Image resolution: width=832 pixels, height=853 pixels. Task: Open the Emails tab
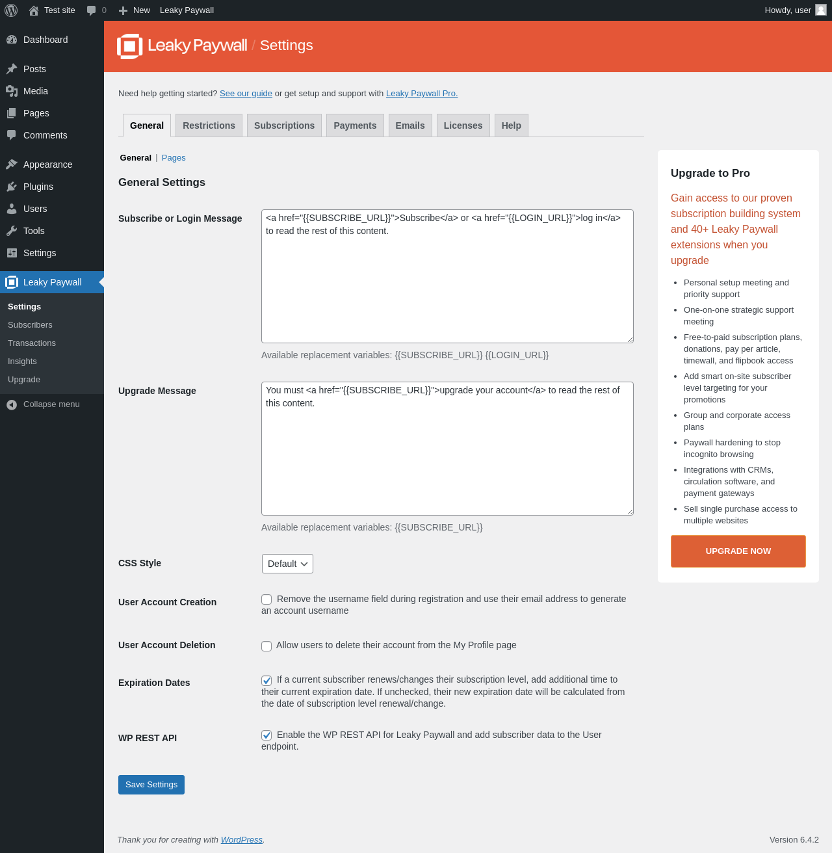point(410,125)
